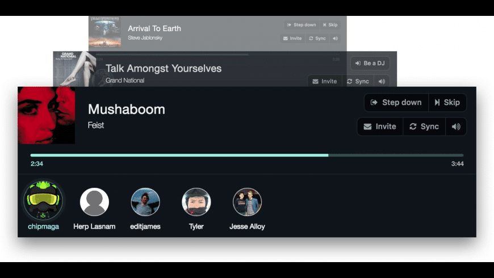Image resolution: width=494 pixels, height=278 pixels.
Task: Click the Grand National artist name
Action: (x=125, y=81)
